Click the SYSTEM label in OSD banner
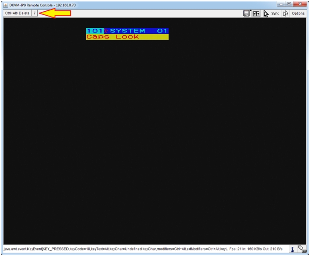 127,31
